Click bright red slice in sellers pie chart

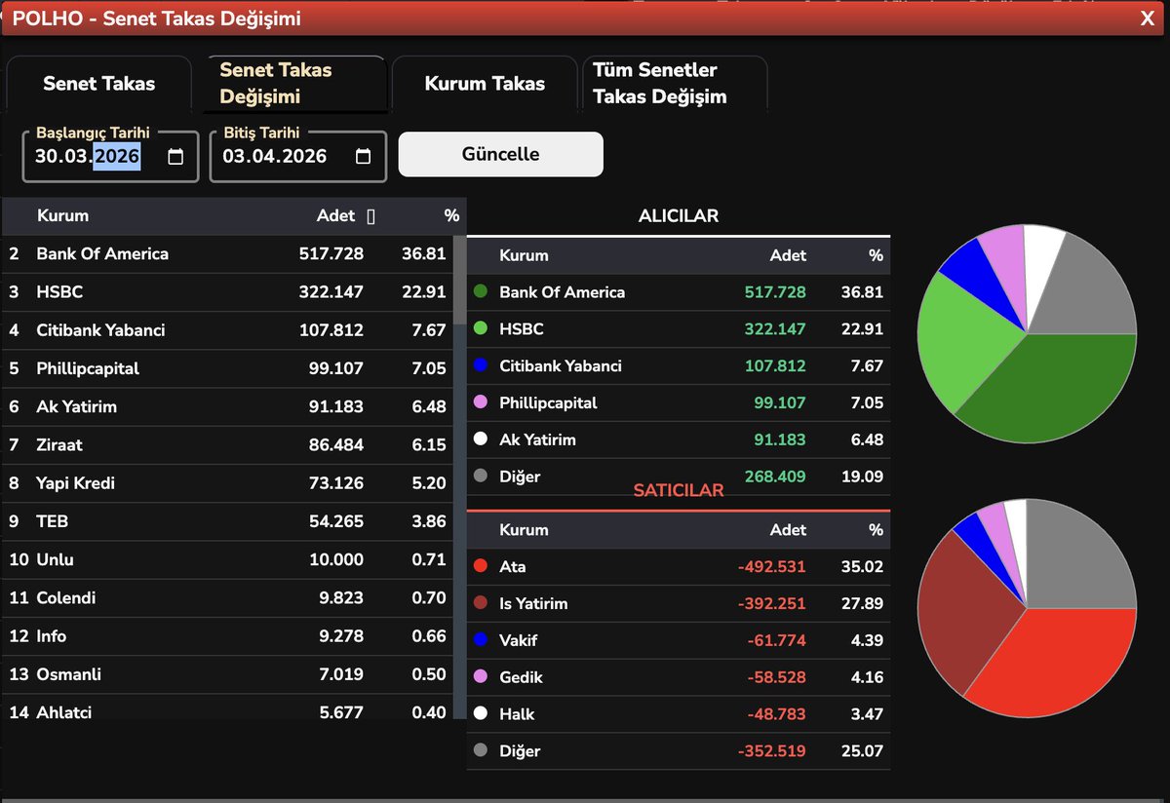click(x=1058, y=665)
